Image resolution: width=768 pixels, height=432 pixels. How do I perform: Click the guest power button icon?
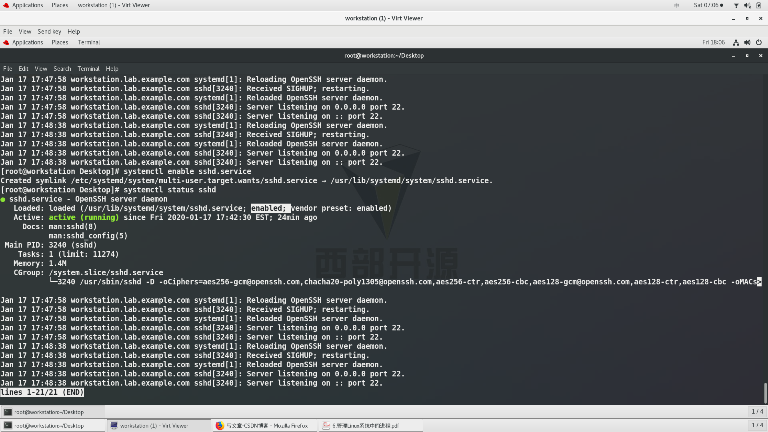tap(759, 42)
